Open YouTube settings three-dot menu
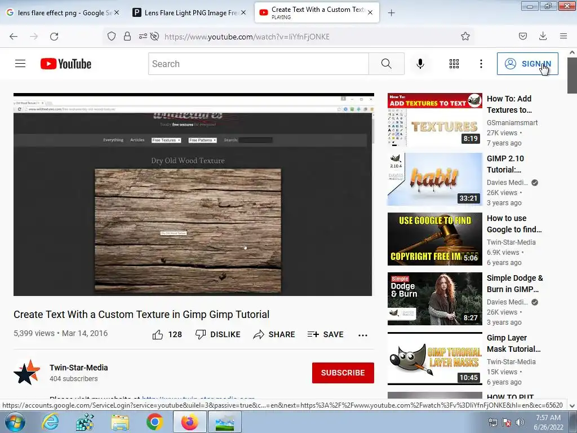The image size is (577, 433). [x=481, y=64]
